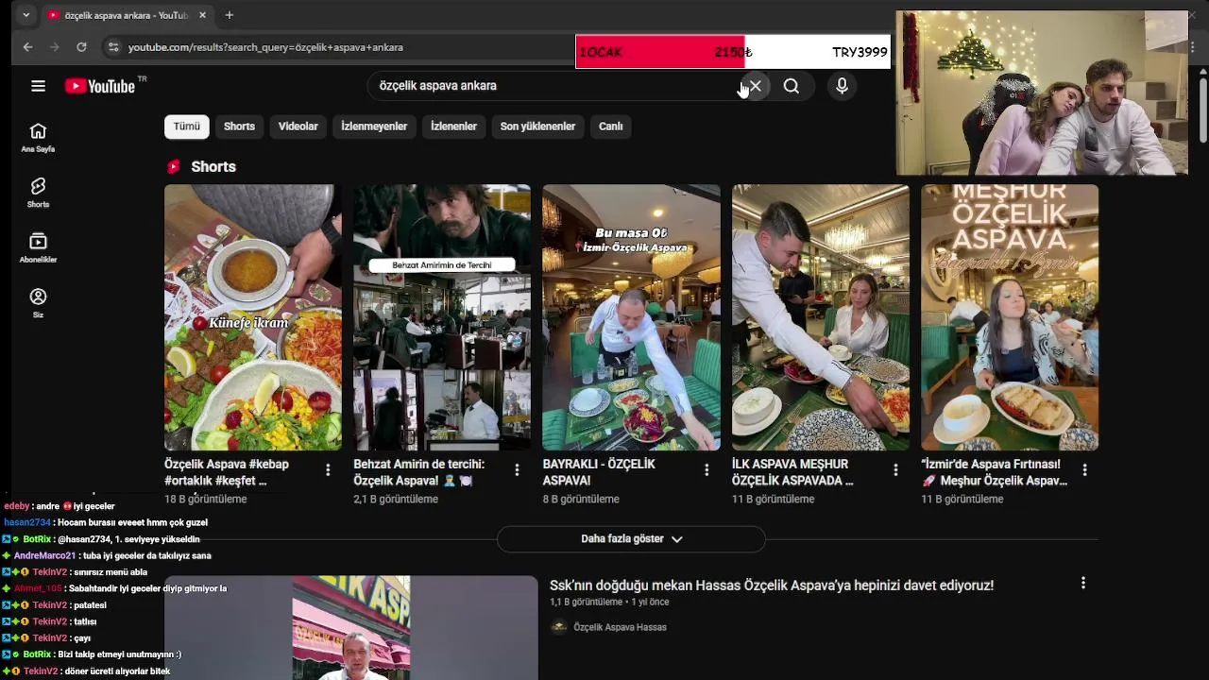Open Abonelikler in the sidebar
This screenshot has height=680, width=1209.
38,248
